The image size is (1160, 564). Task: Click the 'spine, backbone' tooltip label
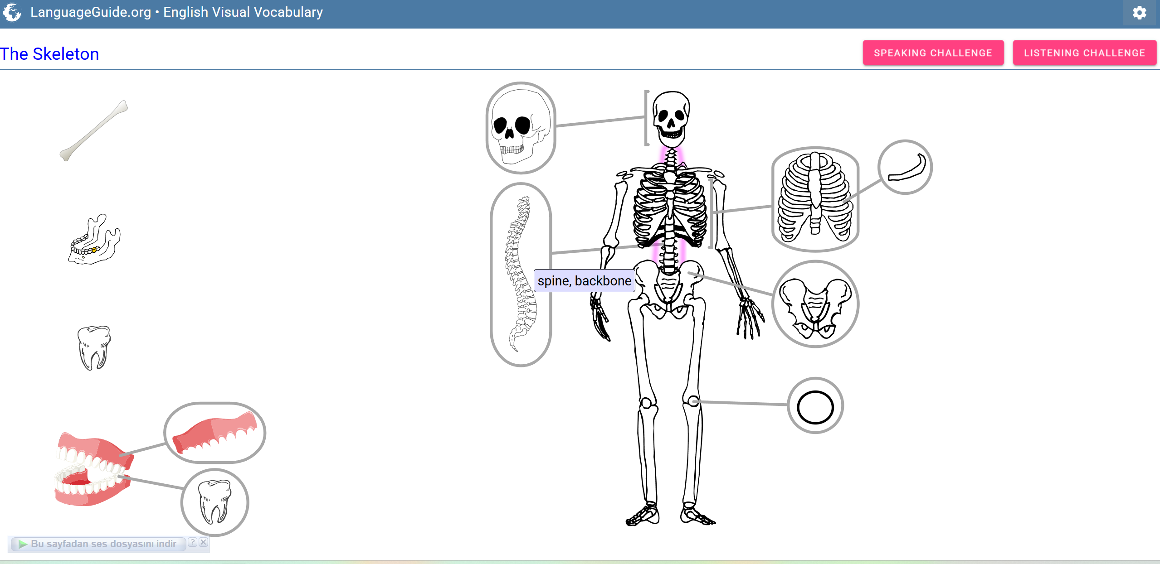(x=584, y=281)
